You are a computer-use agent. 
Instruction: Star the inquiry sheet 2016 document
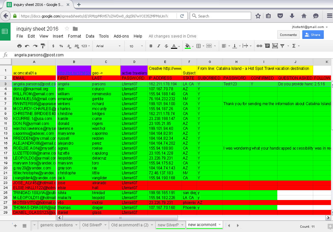[x=67, y=29]
